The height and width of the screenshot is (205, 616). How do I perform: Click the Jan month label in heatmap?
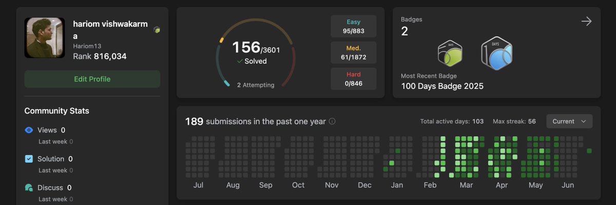click(397, 185)
